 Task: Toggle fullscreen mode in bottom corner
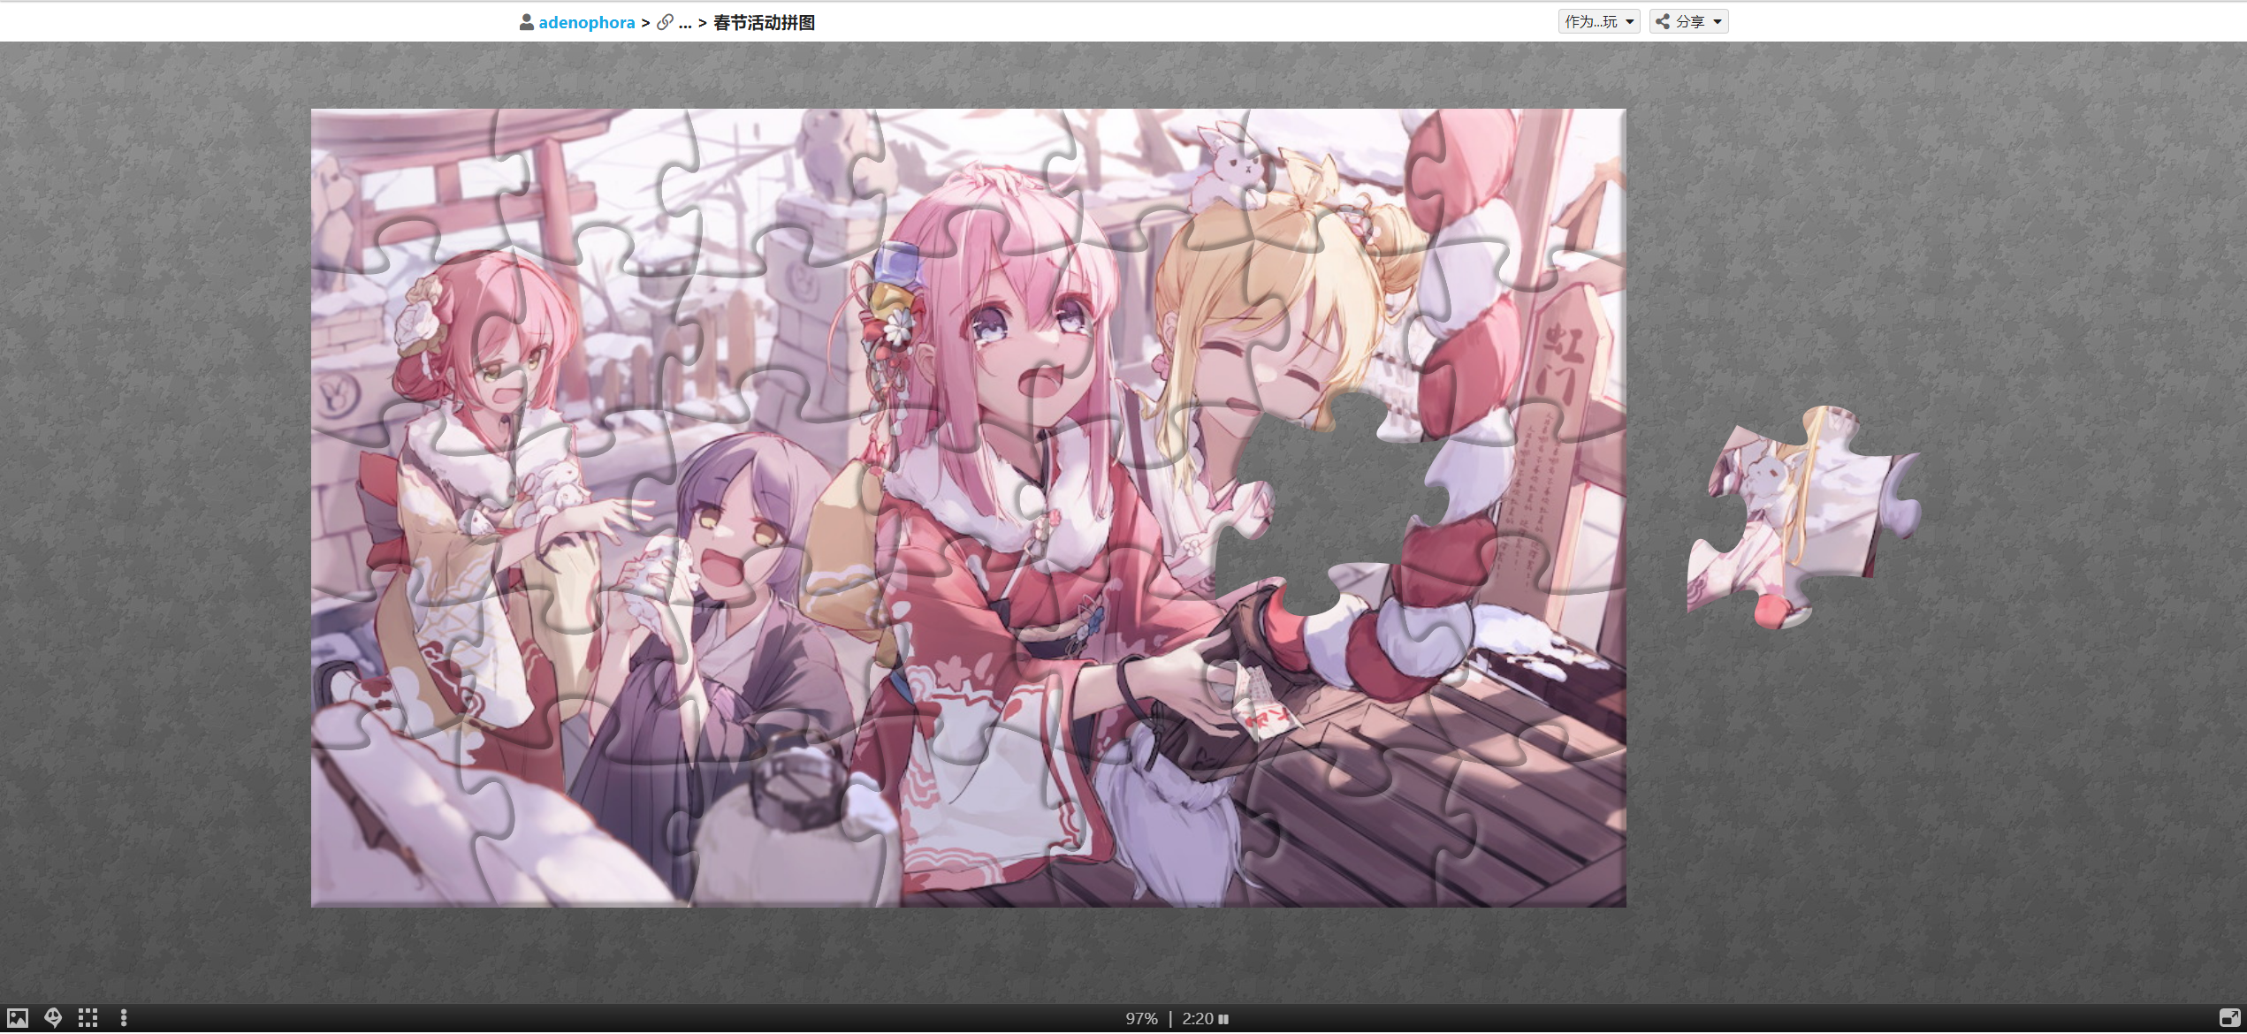click(2229, 1018)
